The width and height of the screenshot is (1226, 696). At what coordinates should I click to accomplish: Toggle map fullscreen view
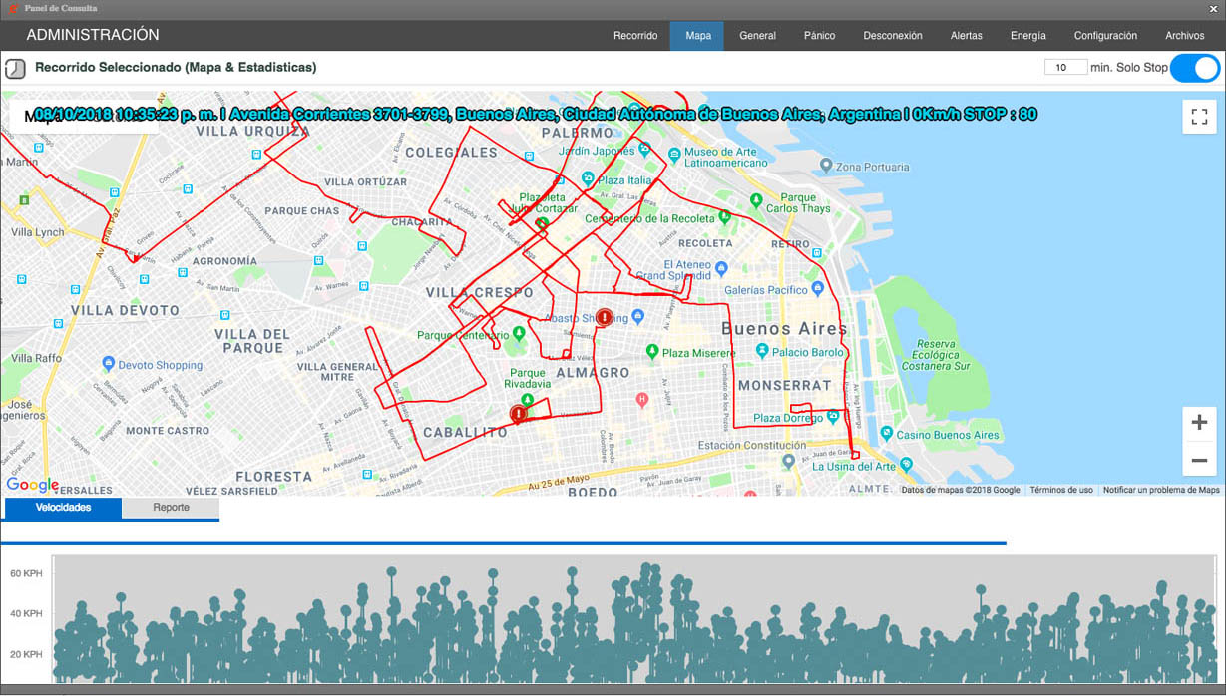coord(1198,116)
